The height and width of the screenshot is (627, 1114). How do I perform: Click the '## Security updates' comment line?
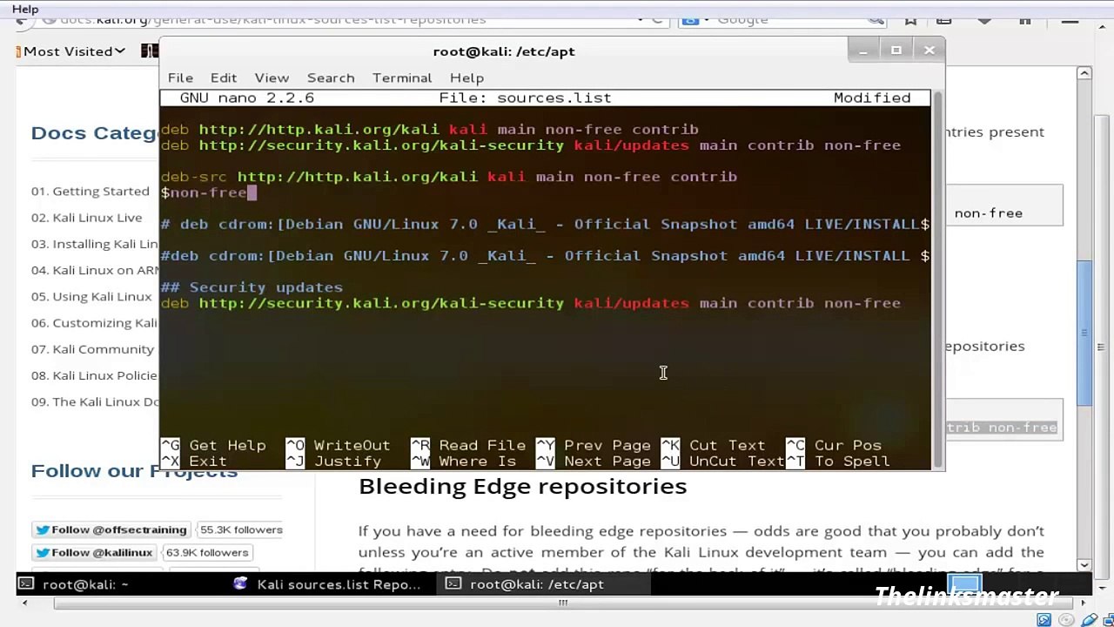point(252,287)
